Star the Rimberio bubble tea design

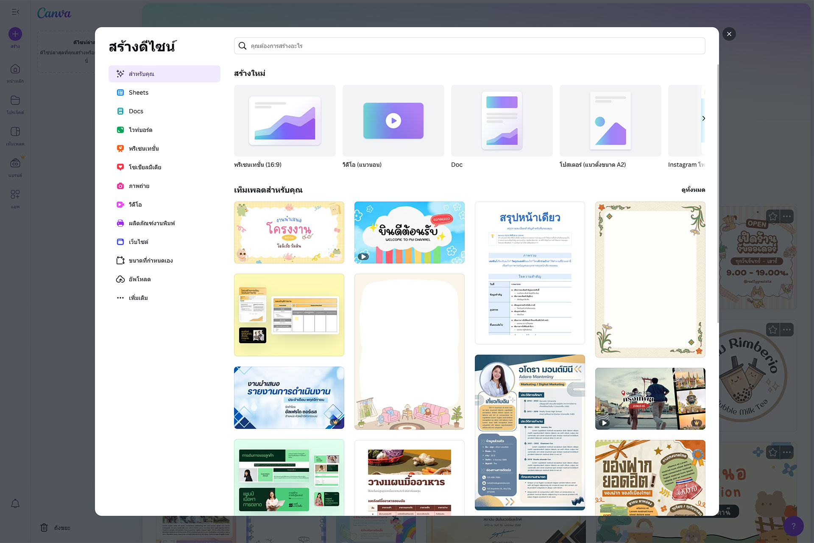pos(773,330)
